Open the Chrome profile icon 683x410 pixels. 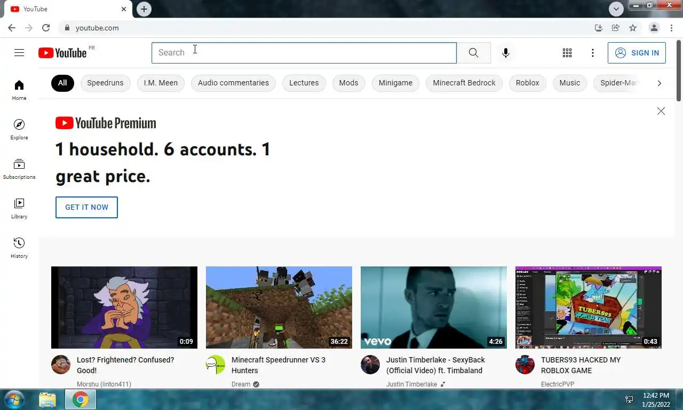click(x=654, y=28)
